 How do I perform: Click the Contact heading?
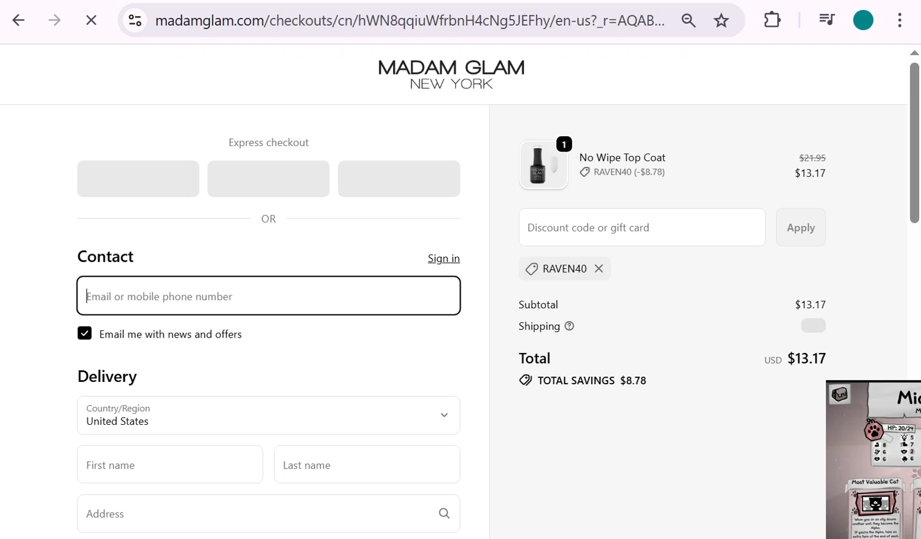(x=105, y=257)
